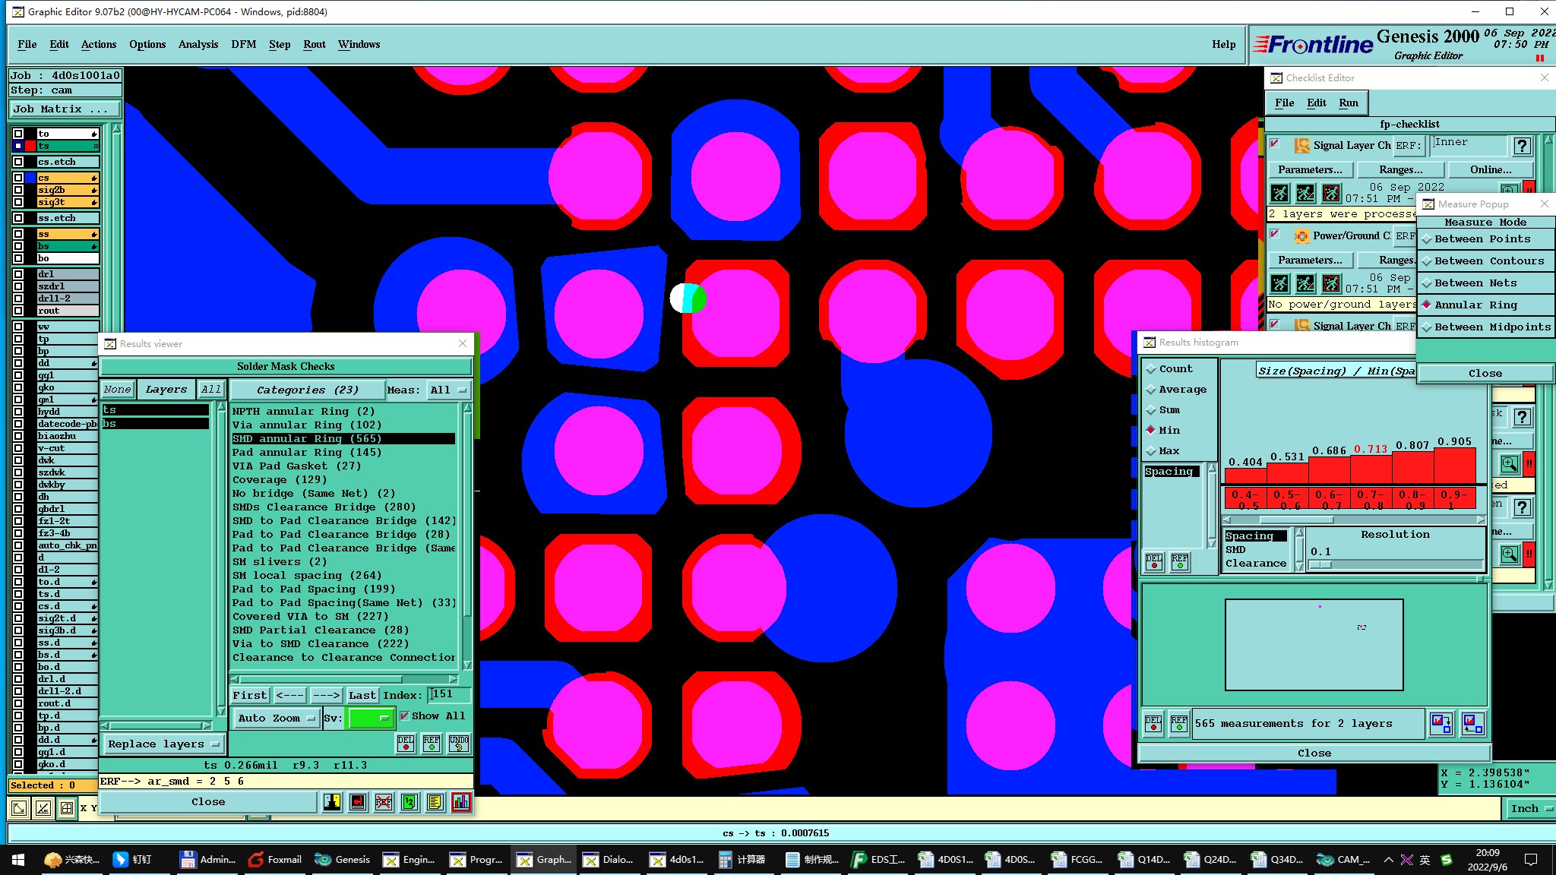This screenshot has height=875, width=1556.
Task: Click Close in the Results histogram window
Action: click(1314, 753)
